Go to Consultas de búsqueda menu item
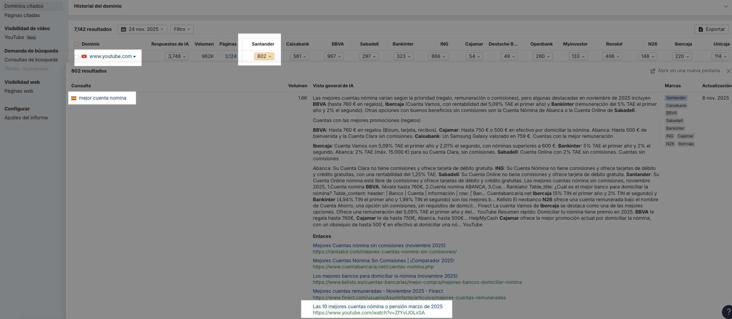Viewport: 732px width, 319px height. (31, 60)
